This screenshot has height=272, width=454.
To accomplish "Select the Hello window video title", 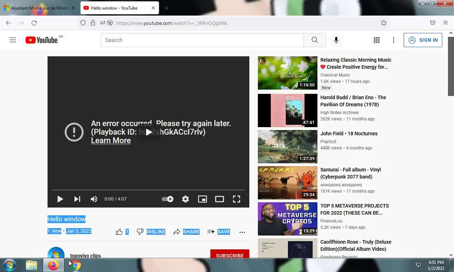I will [x=67, y=219].
